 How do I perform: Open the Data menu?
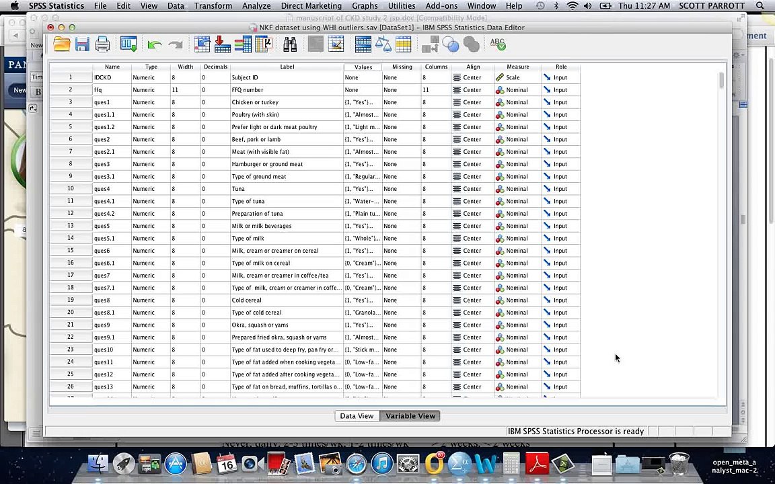(x=176, y=6)
